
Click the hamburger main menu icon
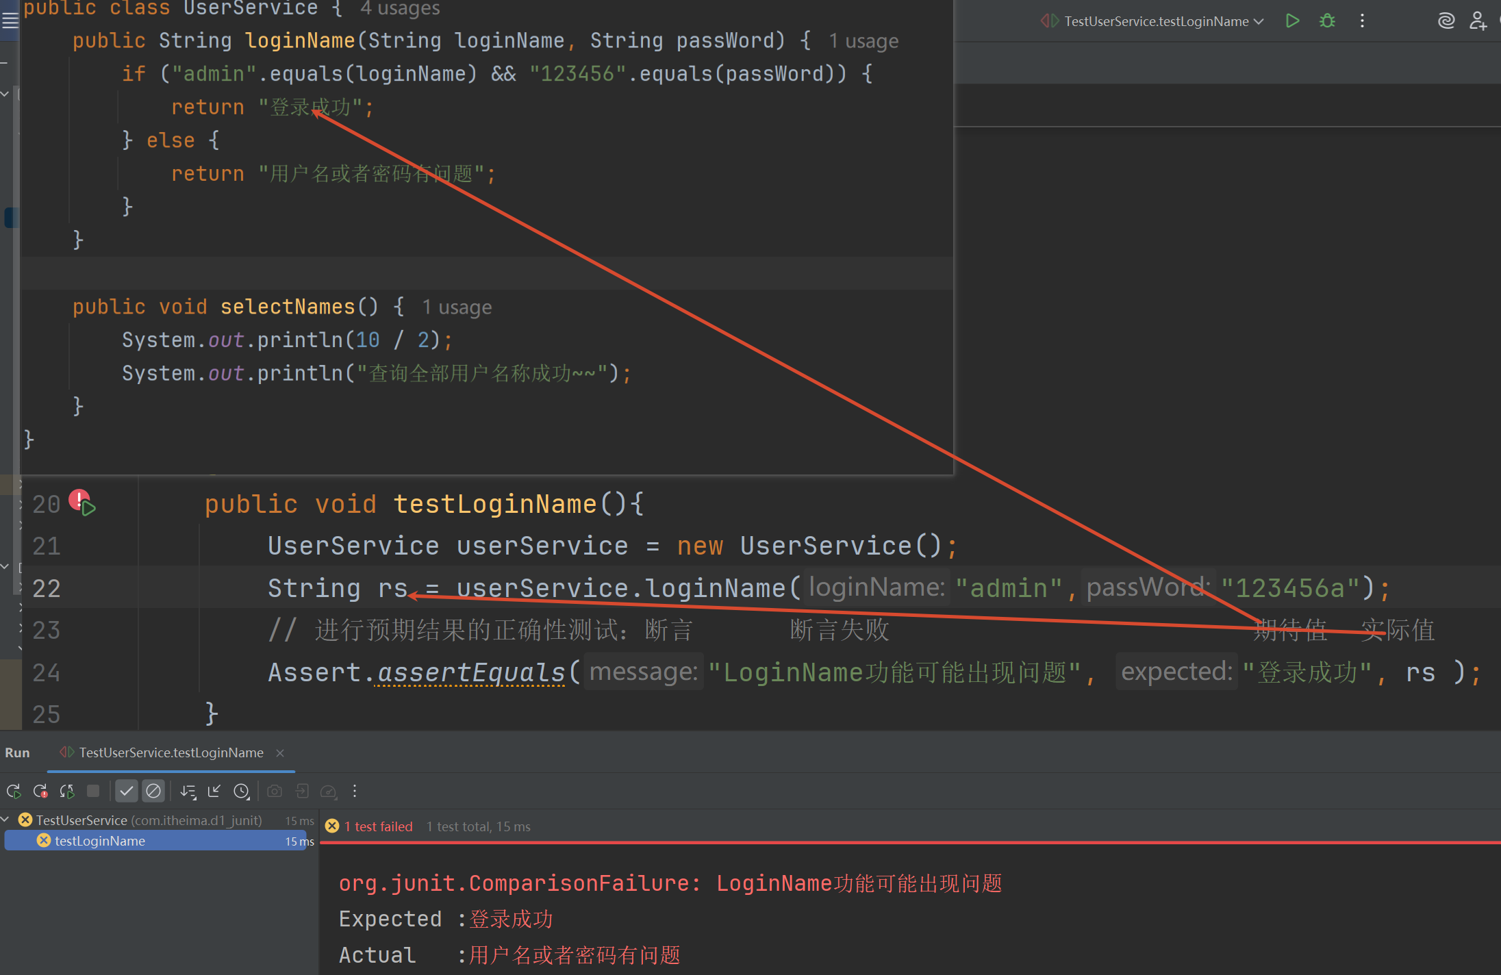(10, 21)
